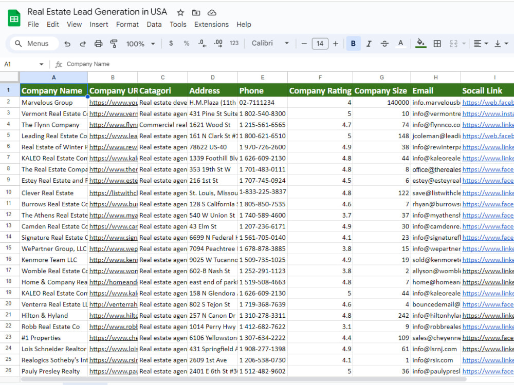
Task: Click the borders grid icon
Action: [x=437, y=44]
